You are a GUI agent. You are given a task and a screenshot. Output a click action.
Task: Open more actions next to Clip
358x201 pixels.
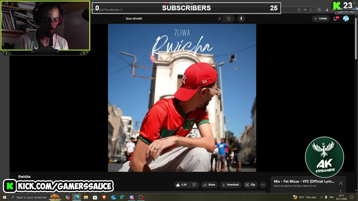point(263,185)
